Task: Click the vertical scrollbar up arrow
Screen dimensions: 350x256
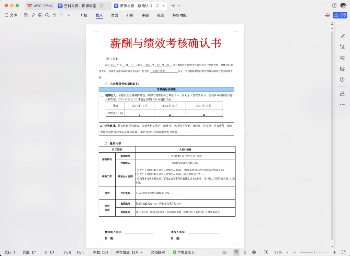Action: [332, 28]
